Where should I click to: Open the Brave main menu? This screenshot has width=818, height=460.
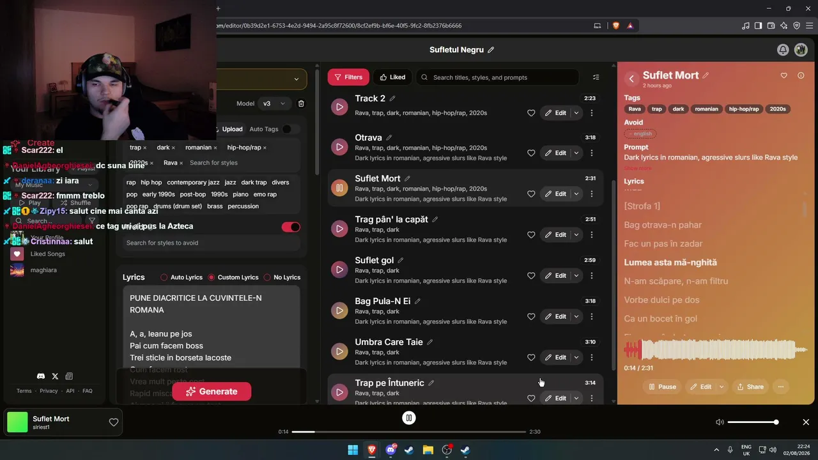[808, 26]
